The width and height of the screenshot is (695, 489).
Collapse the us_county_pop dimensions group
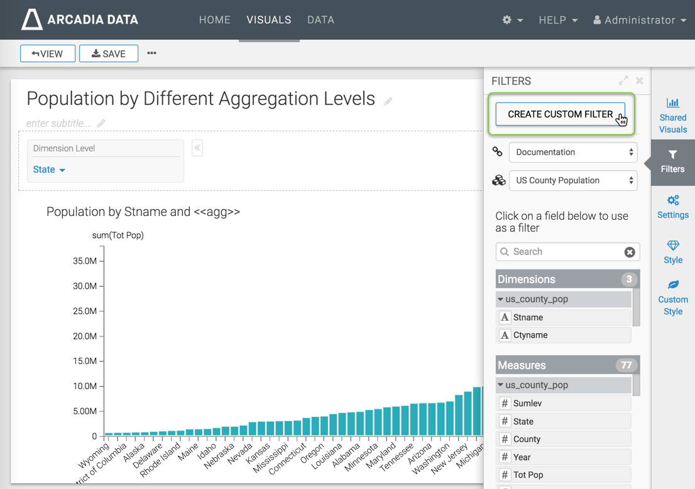pos(500,299)
